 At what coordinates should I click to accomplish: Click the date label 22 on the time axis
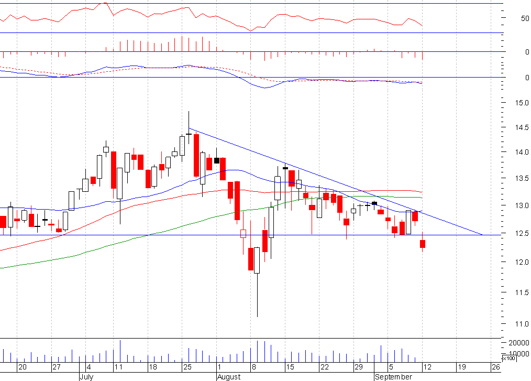click(x=325, y=367)
